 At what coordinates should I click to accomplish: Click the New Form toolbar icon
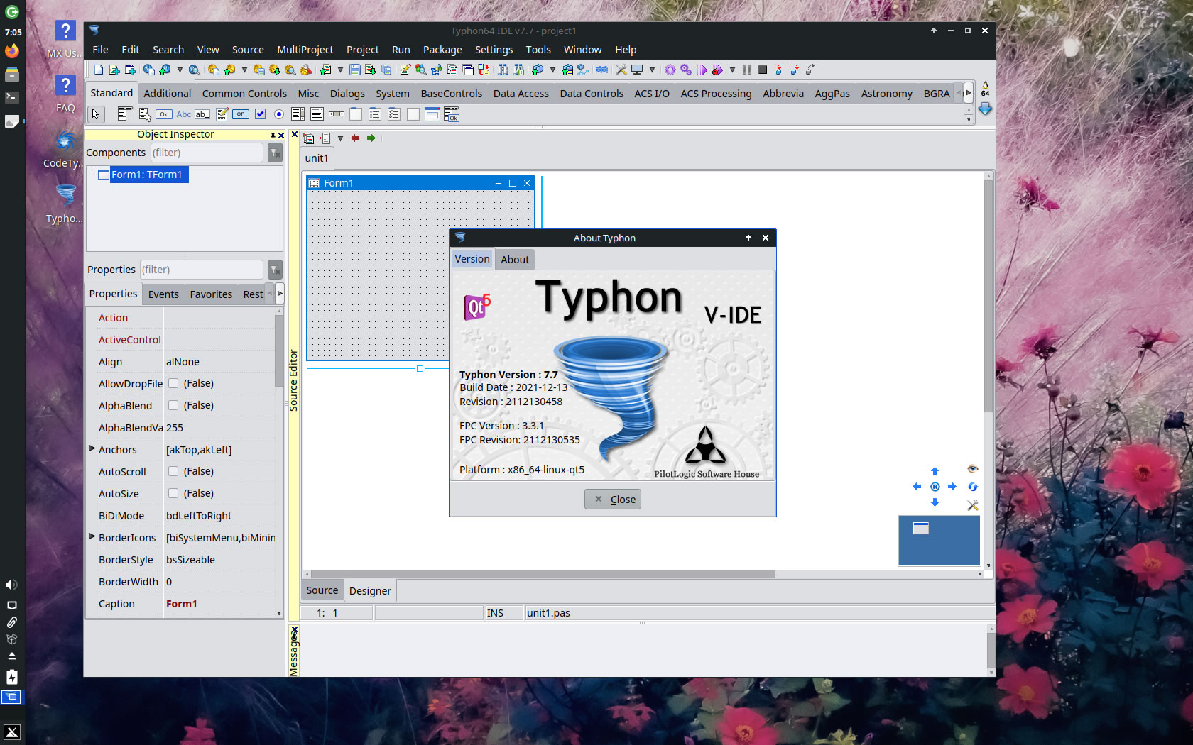pyautogui.click(x=130, y=70)
